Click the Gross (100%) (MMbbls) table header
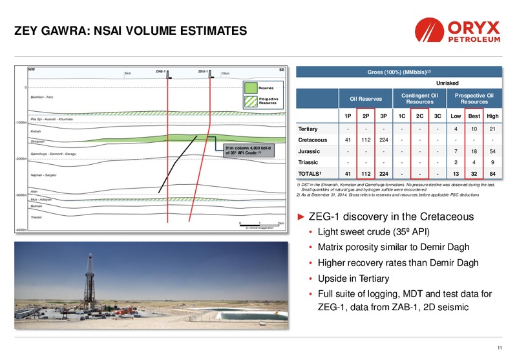The image size is (517, 358). pyautogui.click(x=399, y=72)
